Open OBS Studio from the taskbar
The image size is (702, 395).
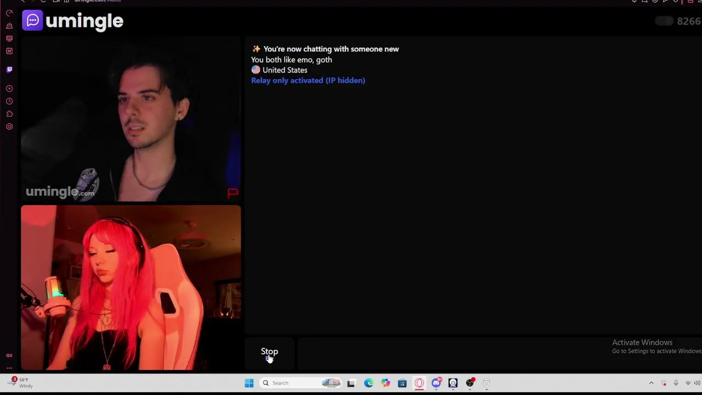coord(470,383)
